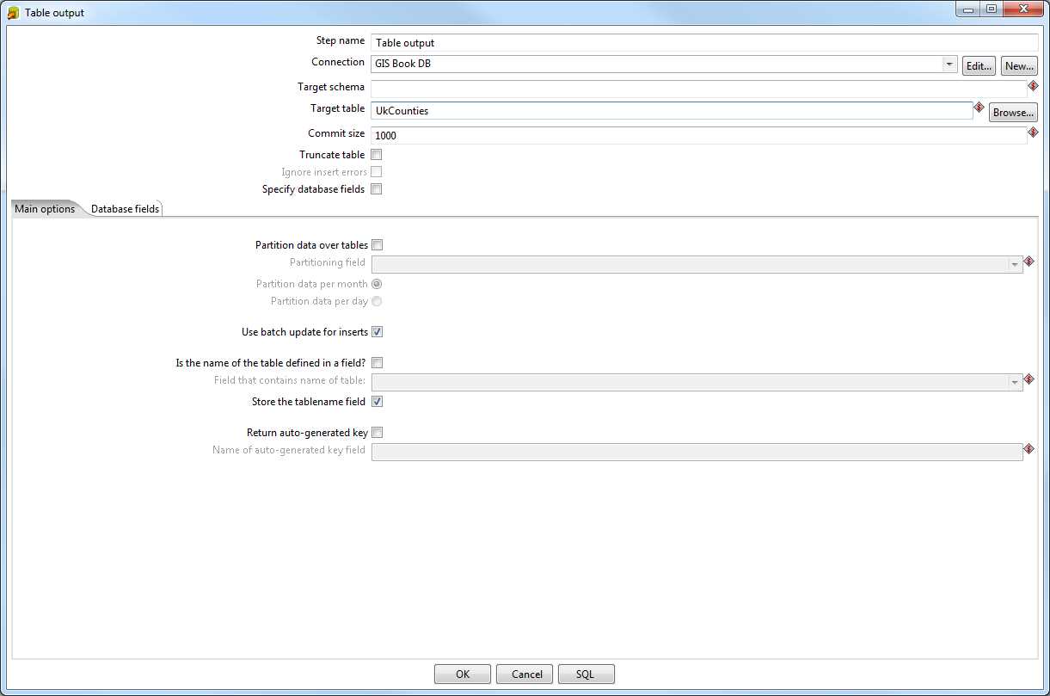Click the variable icon beside auto-generated key field

(1029, 448)
